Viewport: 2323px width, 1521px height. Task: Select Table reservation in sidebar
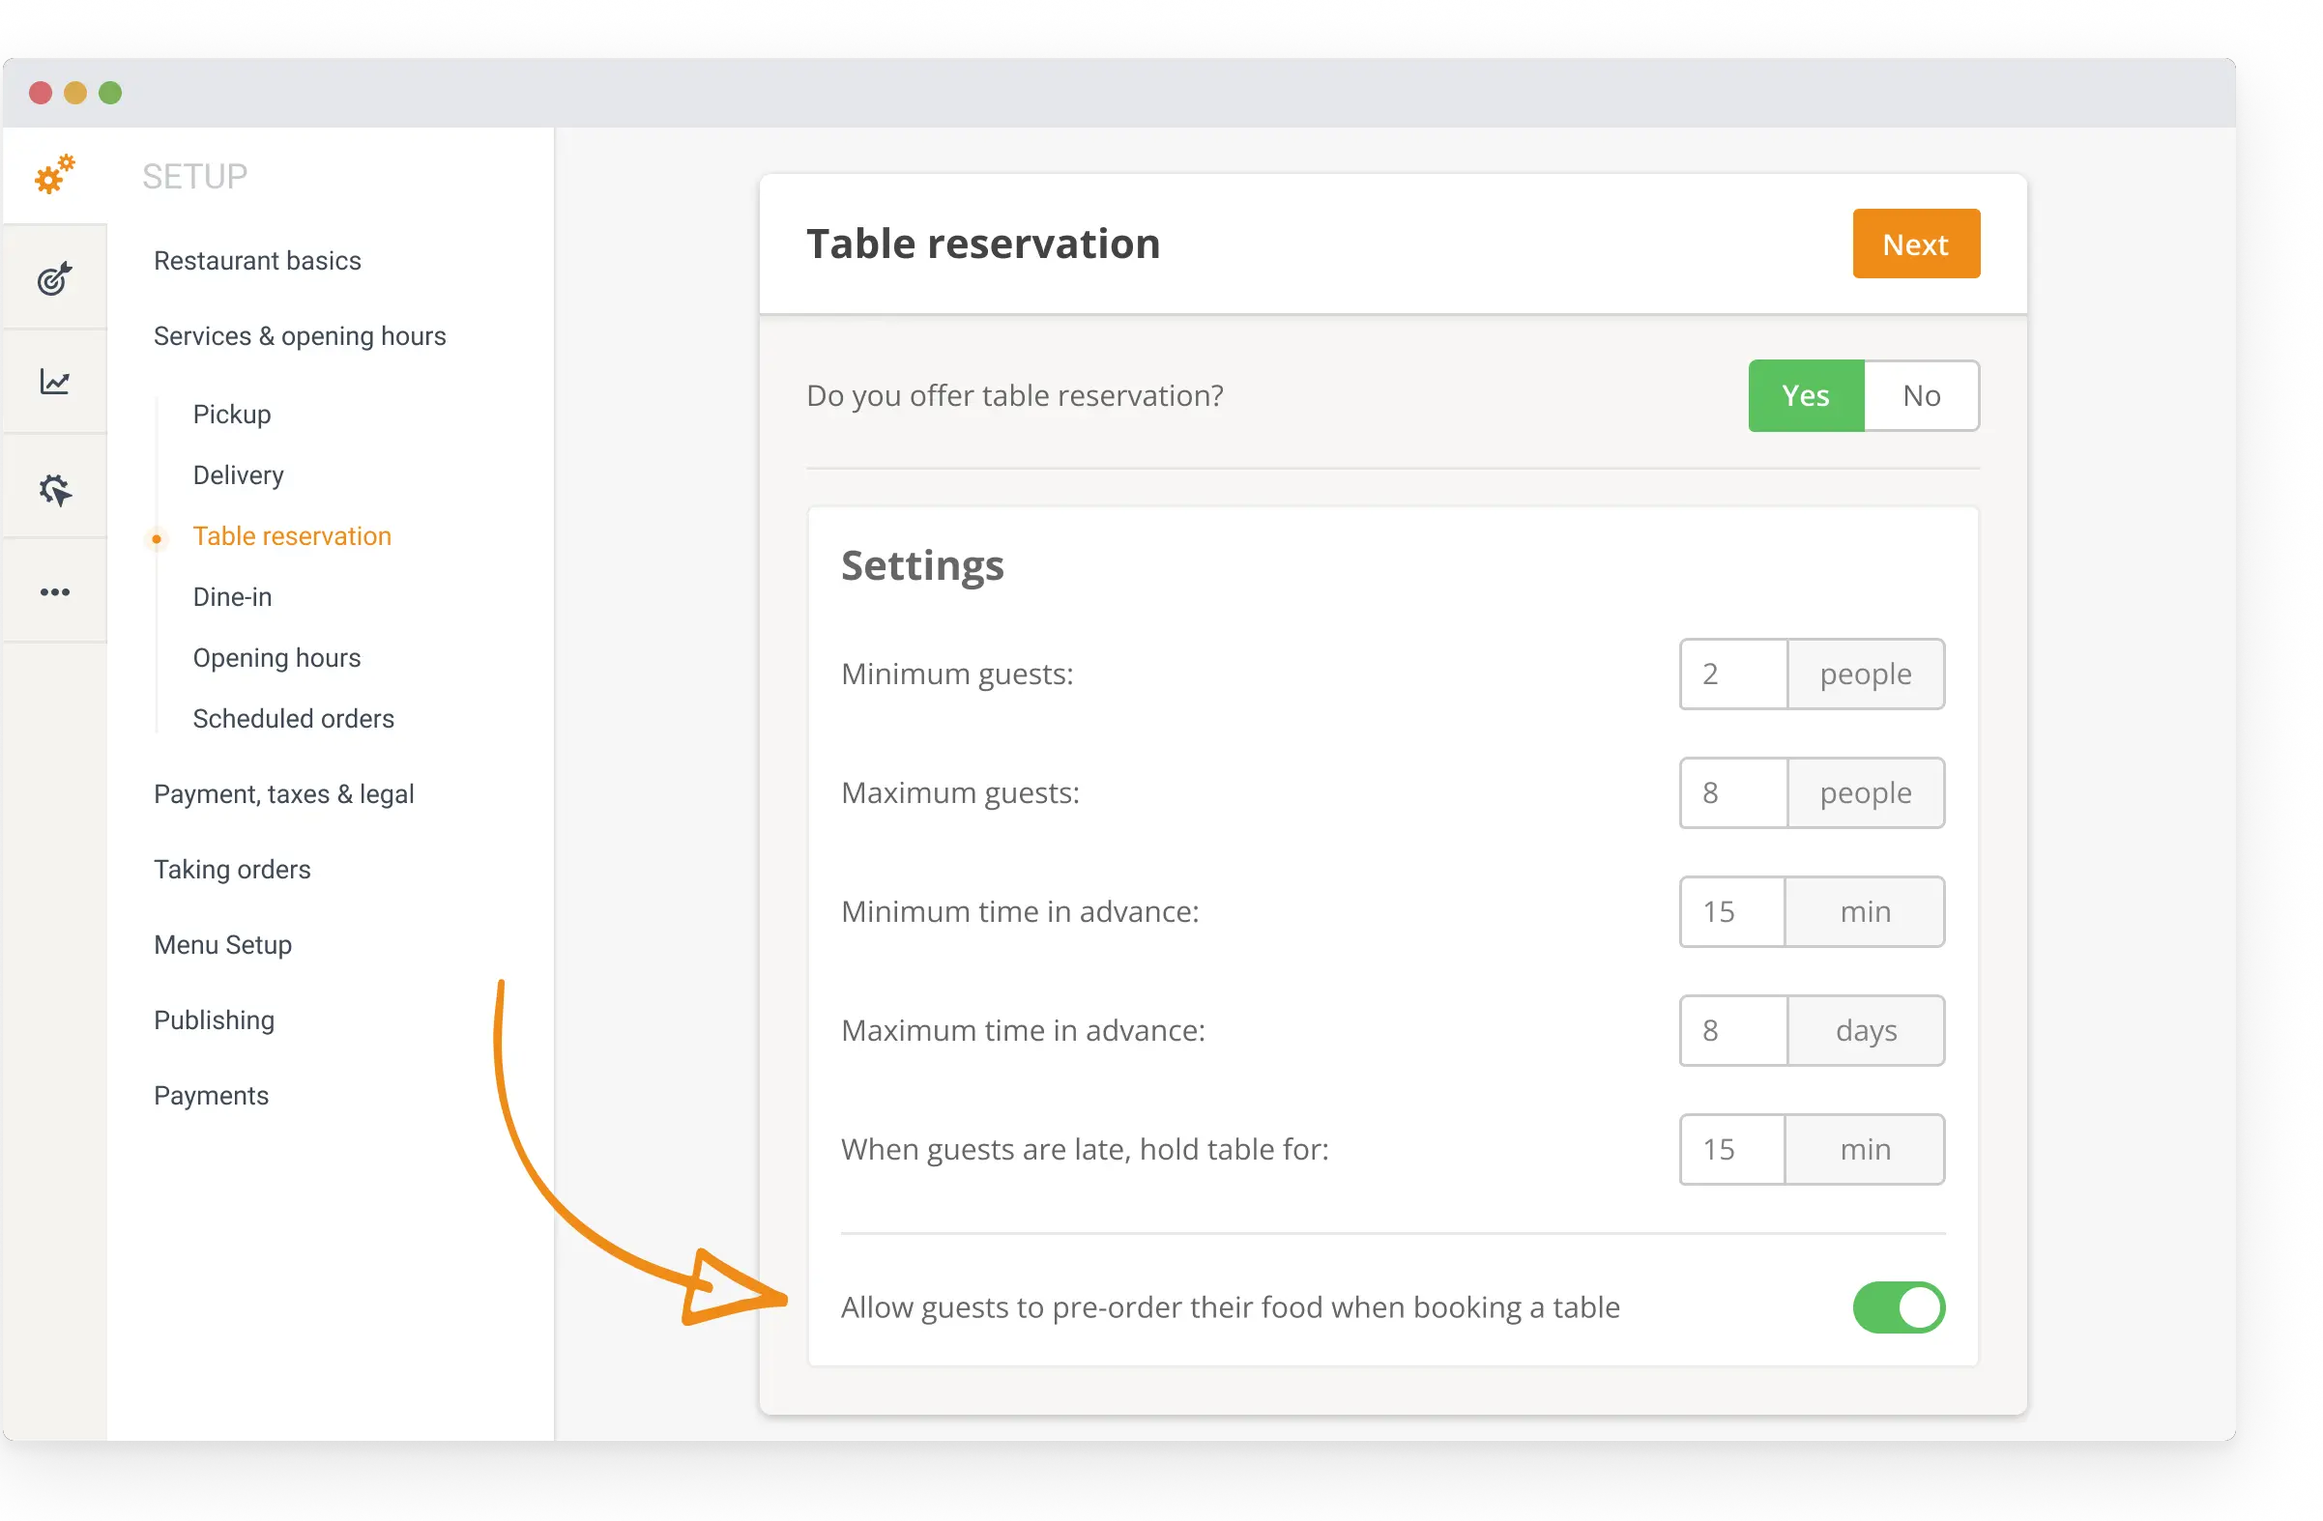coord(292,535)
